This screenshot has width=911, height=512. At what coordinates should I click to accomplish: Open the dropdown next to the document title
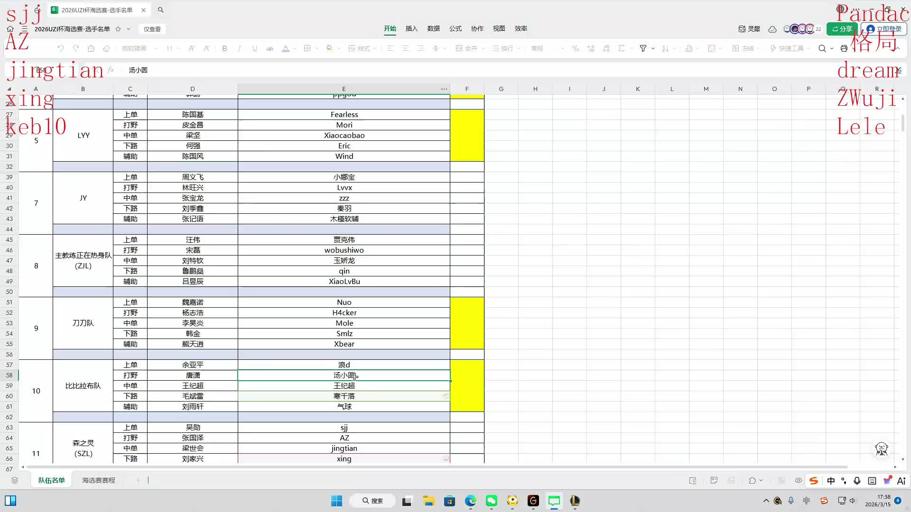129,29
